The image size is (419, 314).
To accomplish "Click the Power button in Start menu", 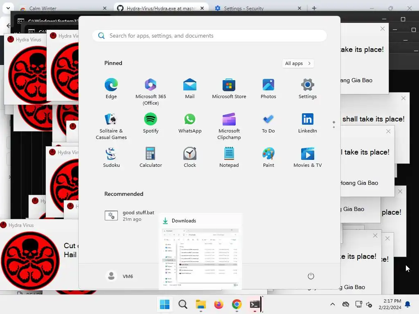I will [311, 276].
